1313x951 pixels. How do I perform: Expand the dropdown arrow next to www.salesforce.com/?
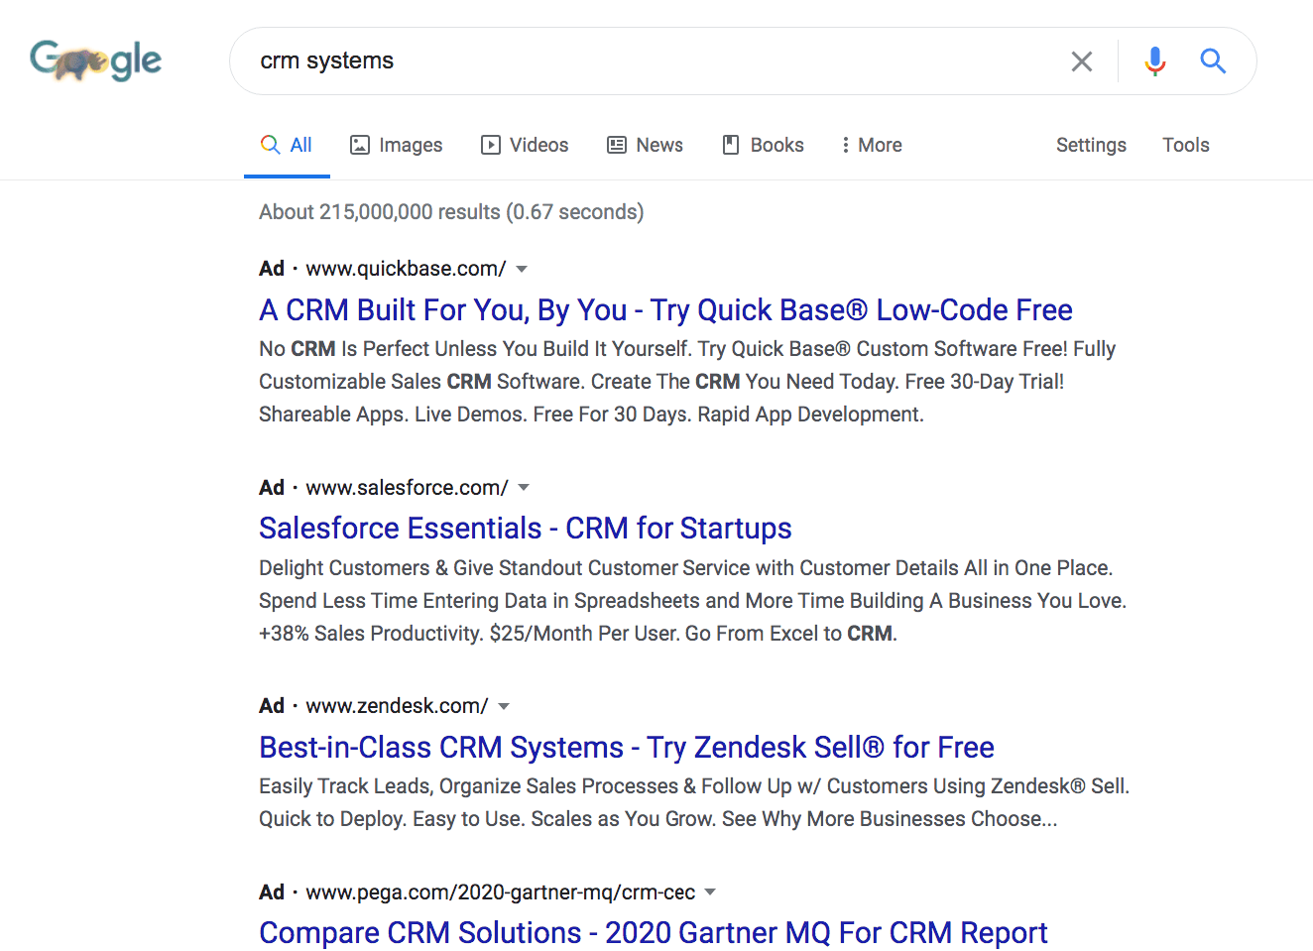click(x=524, y=488)
